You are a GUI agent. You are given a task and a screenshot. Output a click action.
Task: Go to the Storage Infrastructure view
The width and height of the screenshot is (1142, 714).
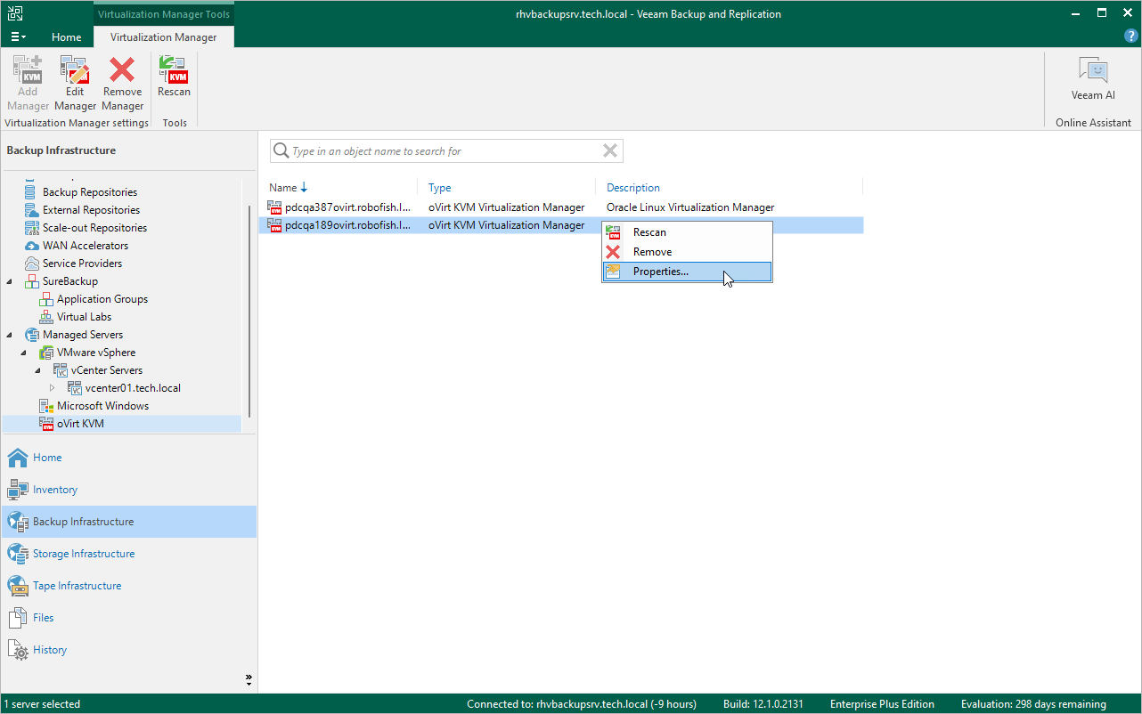click(x=84, y=554)
